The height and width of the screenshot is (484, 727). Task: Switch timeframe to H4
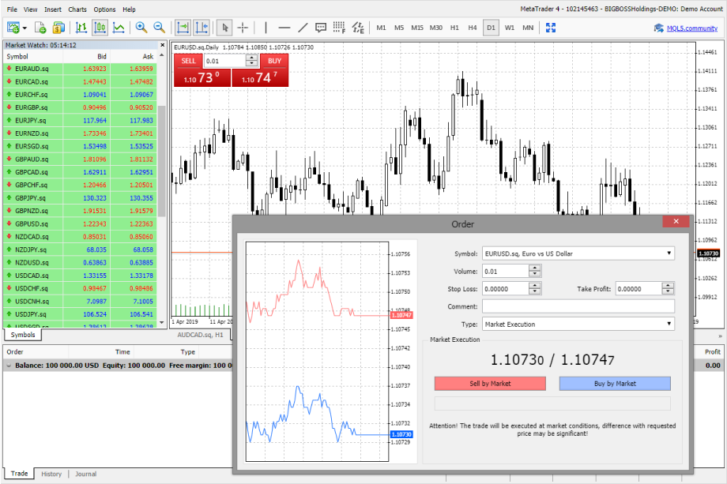click(473, 28)
